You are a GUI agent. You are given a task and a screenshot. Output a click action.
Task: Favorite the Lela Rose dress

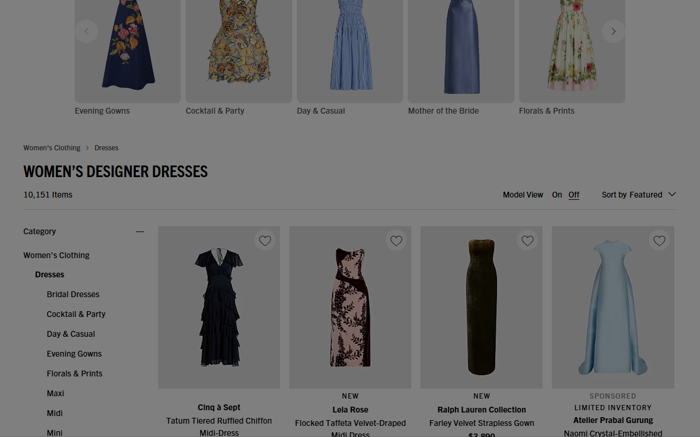397,241
